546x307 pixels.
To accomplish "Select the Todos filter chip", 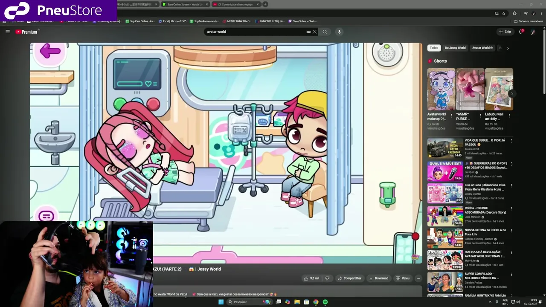I will (x=434, y=48).
